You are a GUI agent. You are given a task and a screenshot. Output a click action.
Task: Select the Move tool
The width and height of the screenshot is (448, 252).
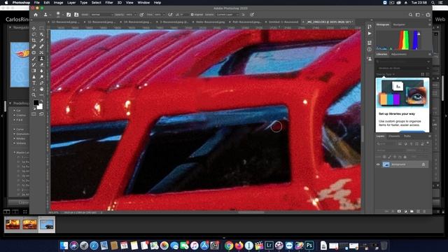coord(34,28)
